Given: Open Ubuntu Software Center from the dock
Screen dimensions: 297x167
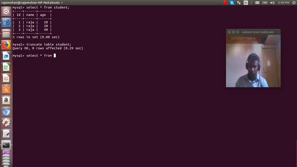Looking at the screenshot, I should point(6,90).
